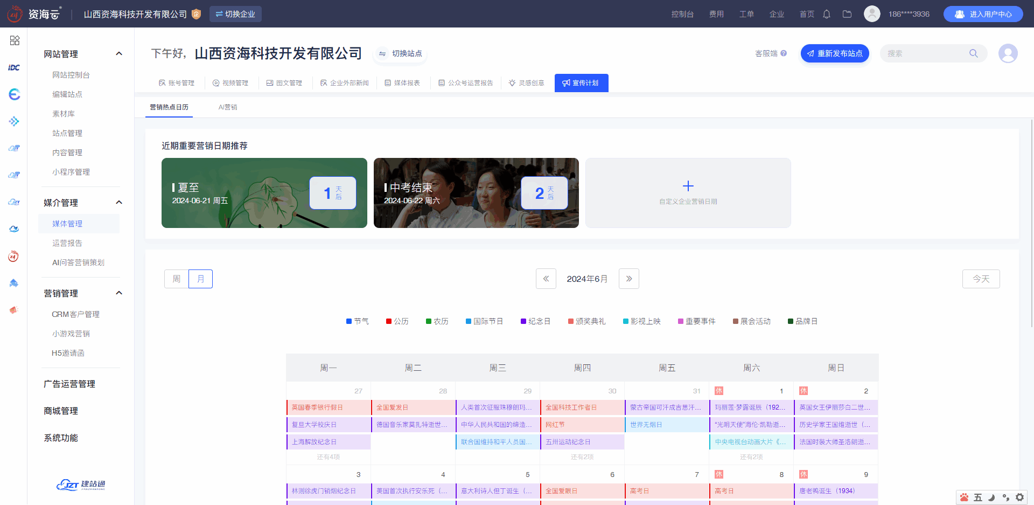Open the 图文管理 tab
This screenshot has width=1034, height=505.
coord(284,83)
